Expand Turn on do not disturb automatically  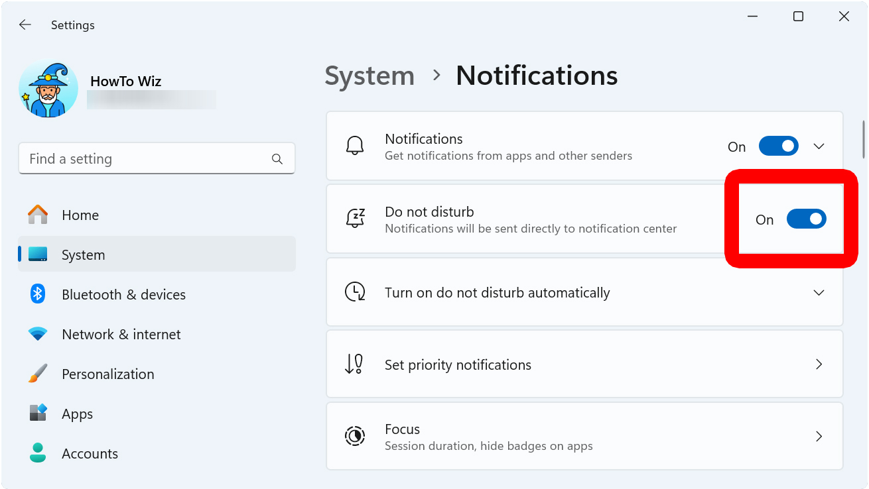pos(819,292)
